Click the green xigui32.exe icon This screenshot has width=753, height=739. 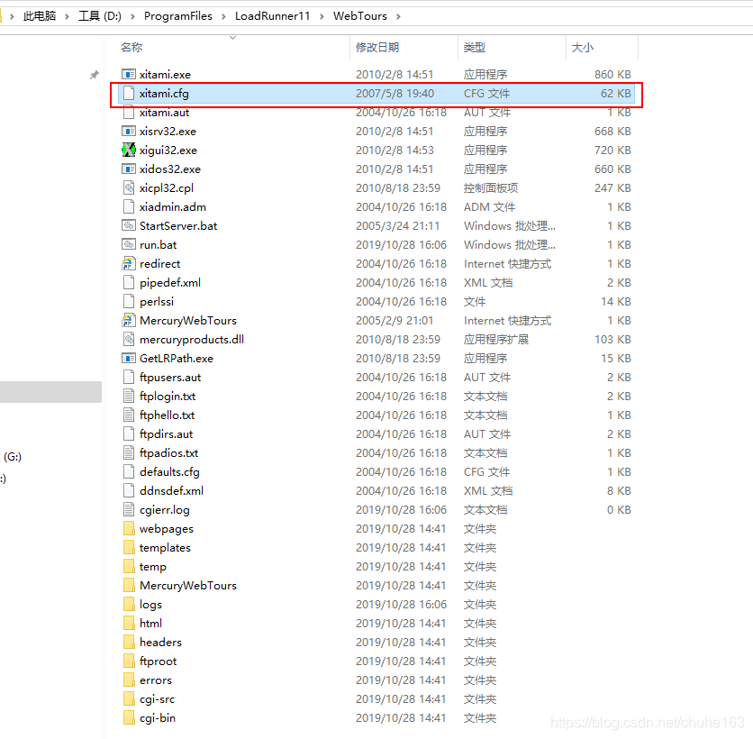pyautogui.click(x=128, y=150)
